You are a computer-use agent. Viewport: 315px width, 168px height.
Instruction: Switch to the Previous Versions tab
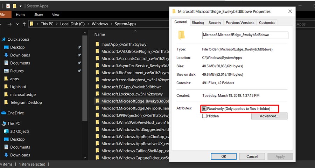click(240, 23)
